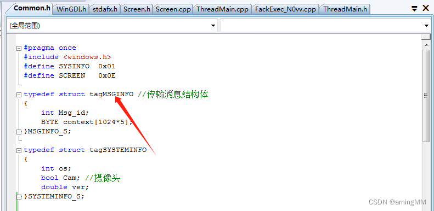The image size is (434, 211).
Task: Open the stdafx.h tab
Action: pos(105,9)
